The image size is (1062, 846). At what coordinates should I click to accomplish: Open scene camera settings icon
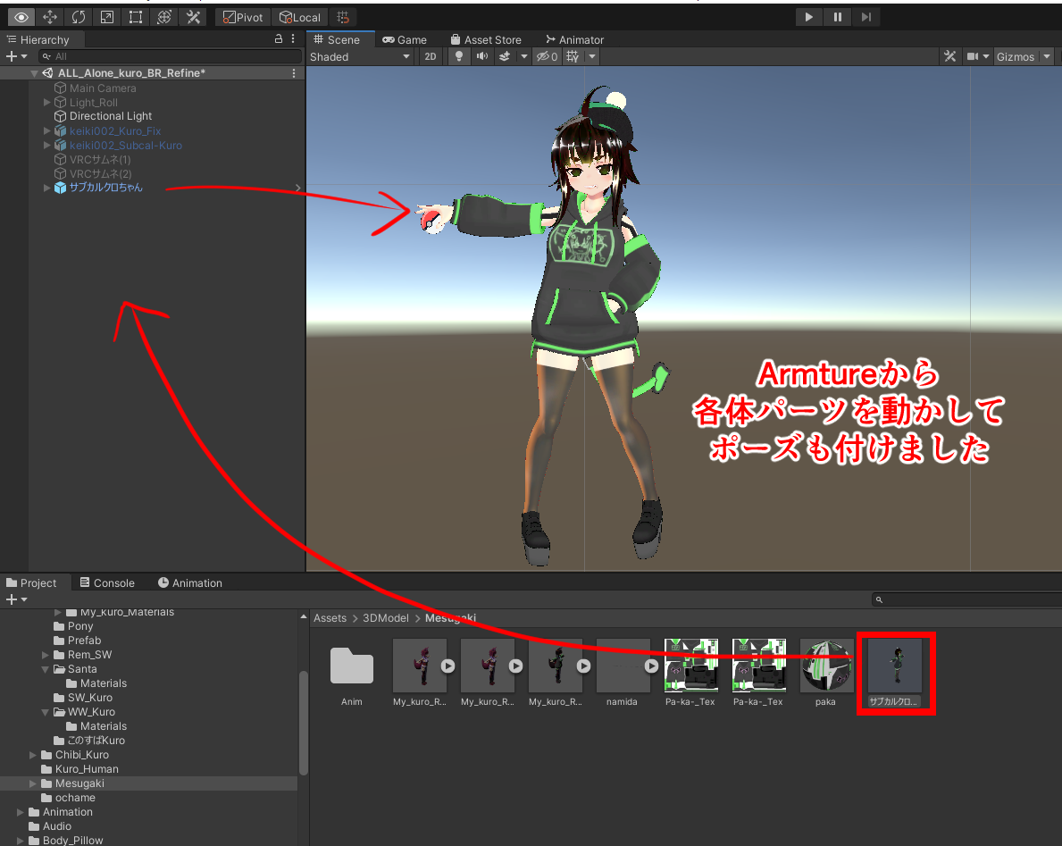[x=974, y=57]
